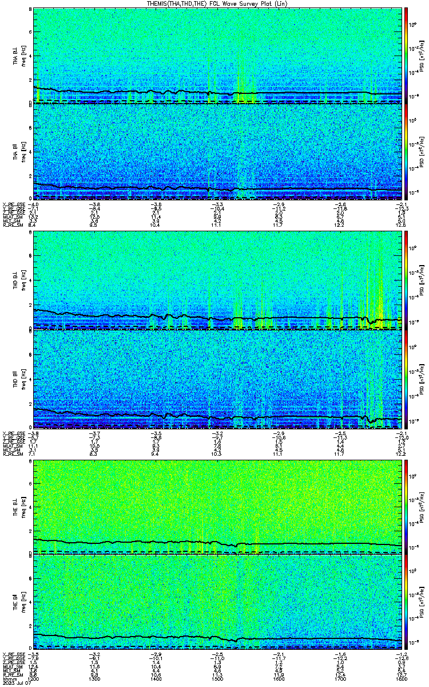
Task: Select the THA B-perpendicular spectrogram panel
Action: [x=217, y=55]
